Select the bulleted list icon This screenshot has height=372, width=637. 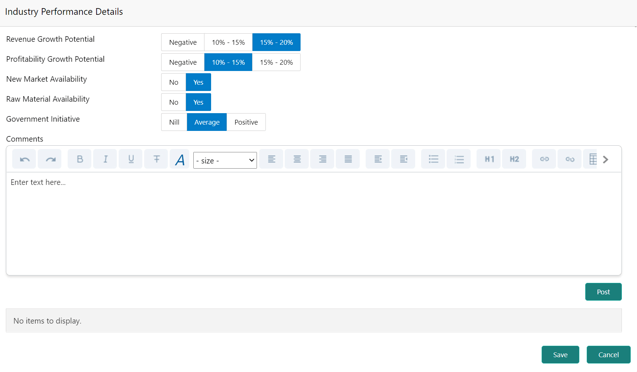433,159
